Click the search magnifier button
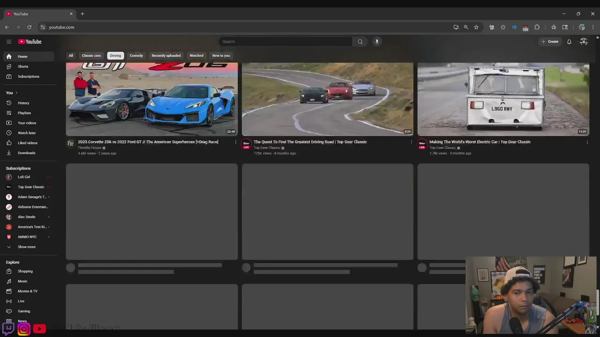 360,42
